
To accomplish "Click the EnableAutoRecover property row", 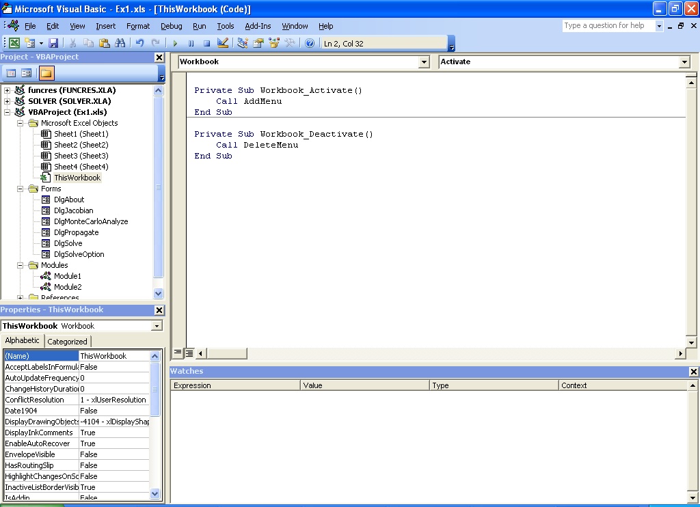I will 77,443.
